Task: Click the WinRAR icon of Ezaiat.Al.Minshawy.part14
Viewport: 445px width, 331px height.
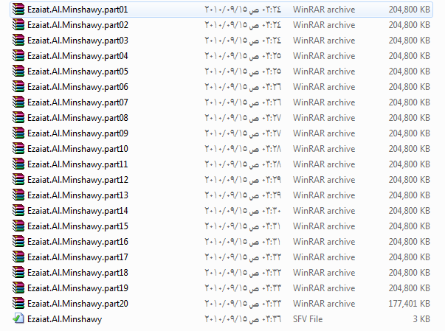Action: pos(18,211)
